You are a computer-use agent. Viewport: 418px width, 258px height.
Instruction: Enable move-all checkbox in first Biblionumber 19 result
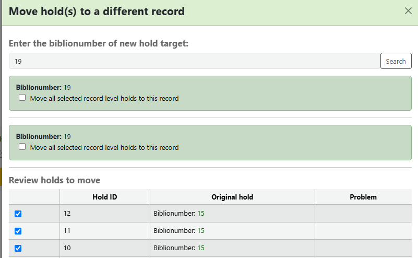(22, 98)
